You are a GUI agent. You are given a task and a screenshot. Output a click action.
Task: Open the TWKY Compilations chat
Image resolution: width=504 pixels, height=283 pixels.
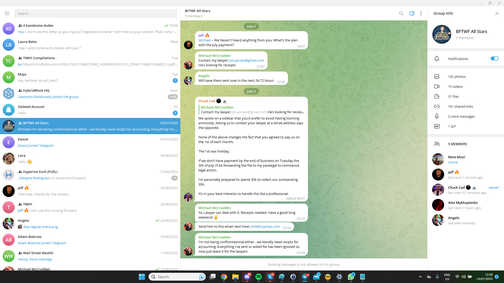[89, 61]
